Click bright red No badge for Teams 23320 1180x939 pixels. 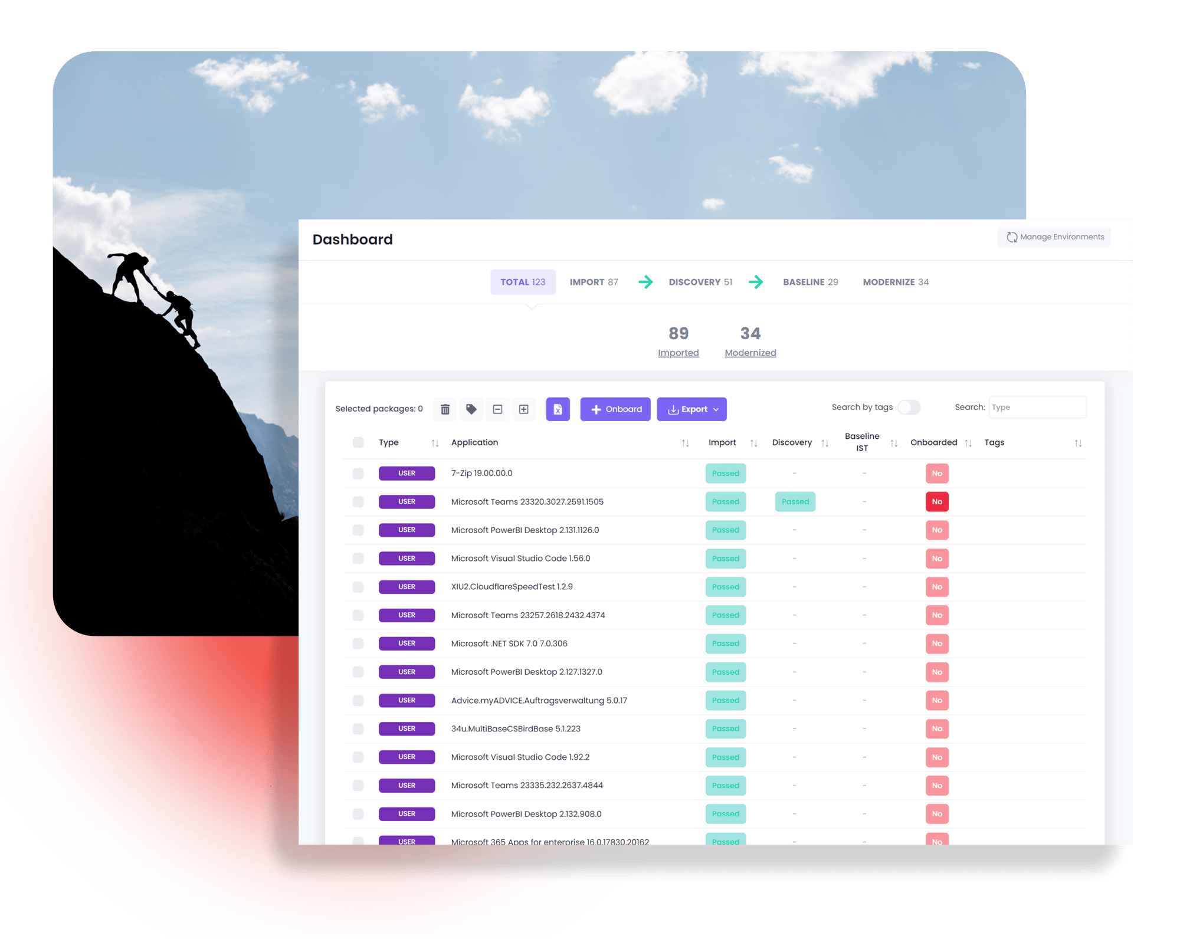(937, 501)
